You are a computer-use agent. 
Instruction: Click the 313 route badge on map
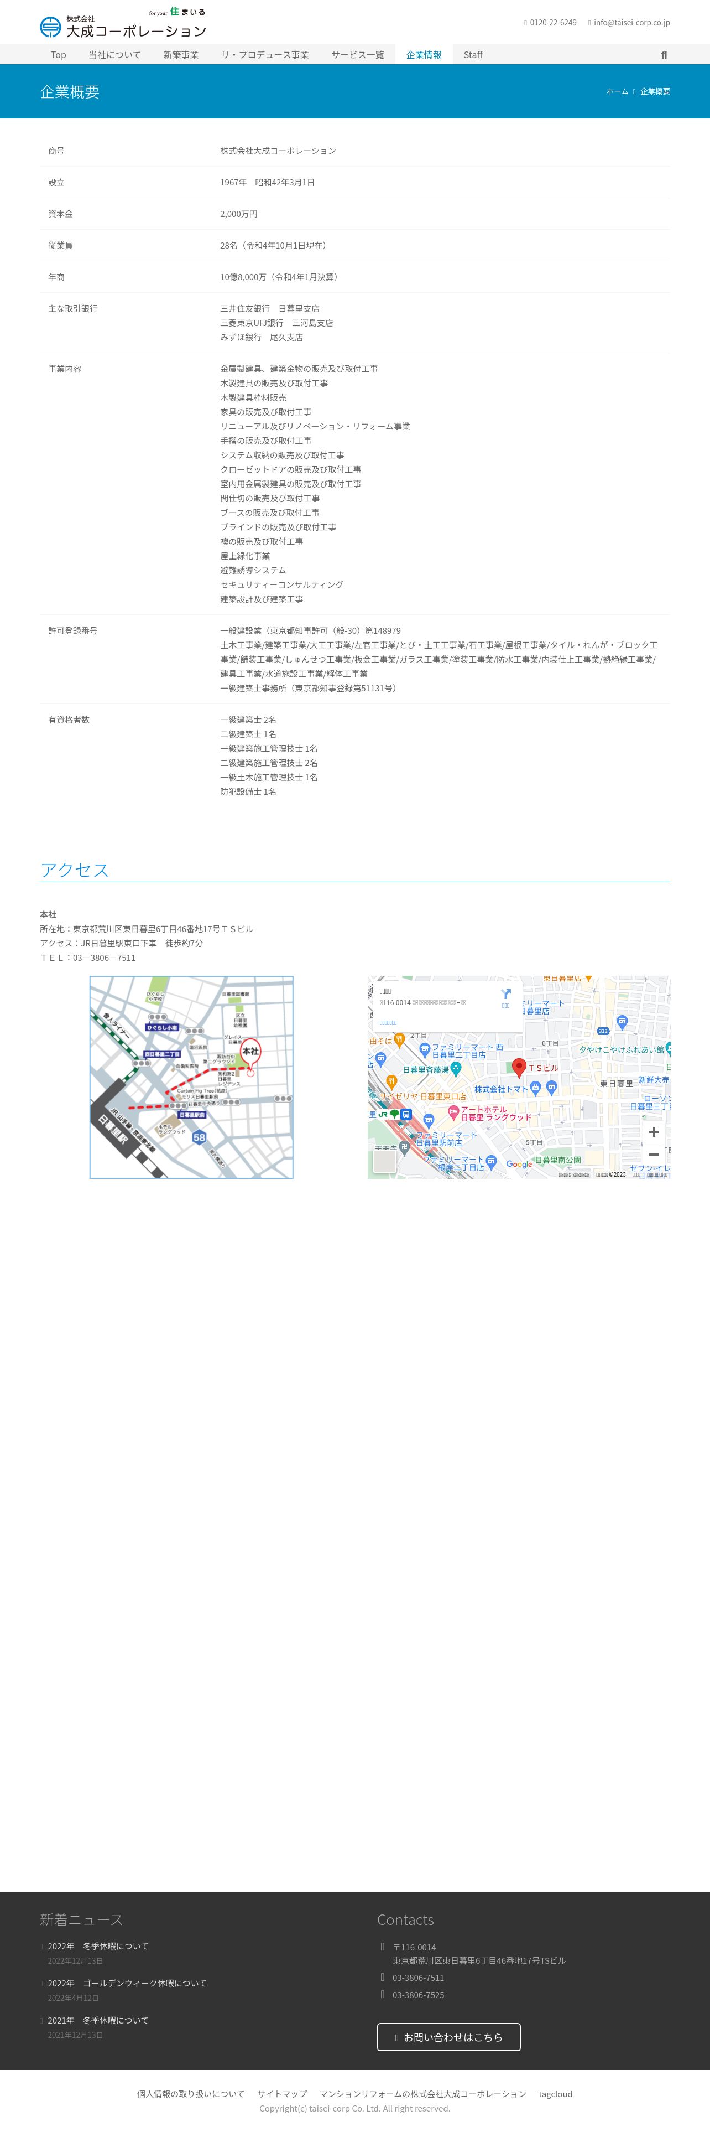click(603, 1031)
